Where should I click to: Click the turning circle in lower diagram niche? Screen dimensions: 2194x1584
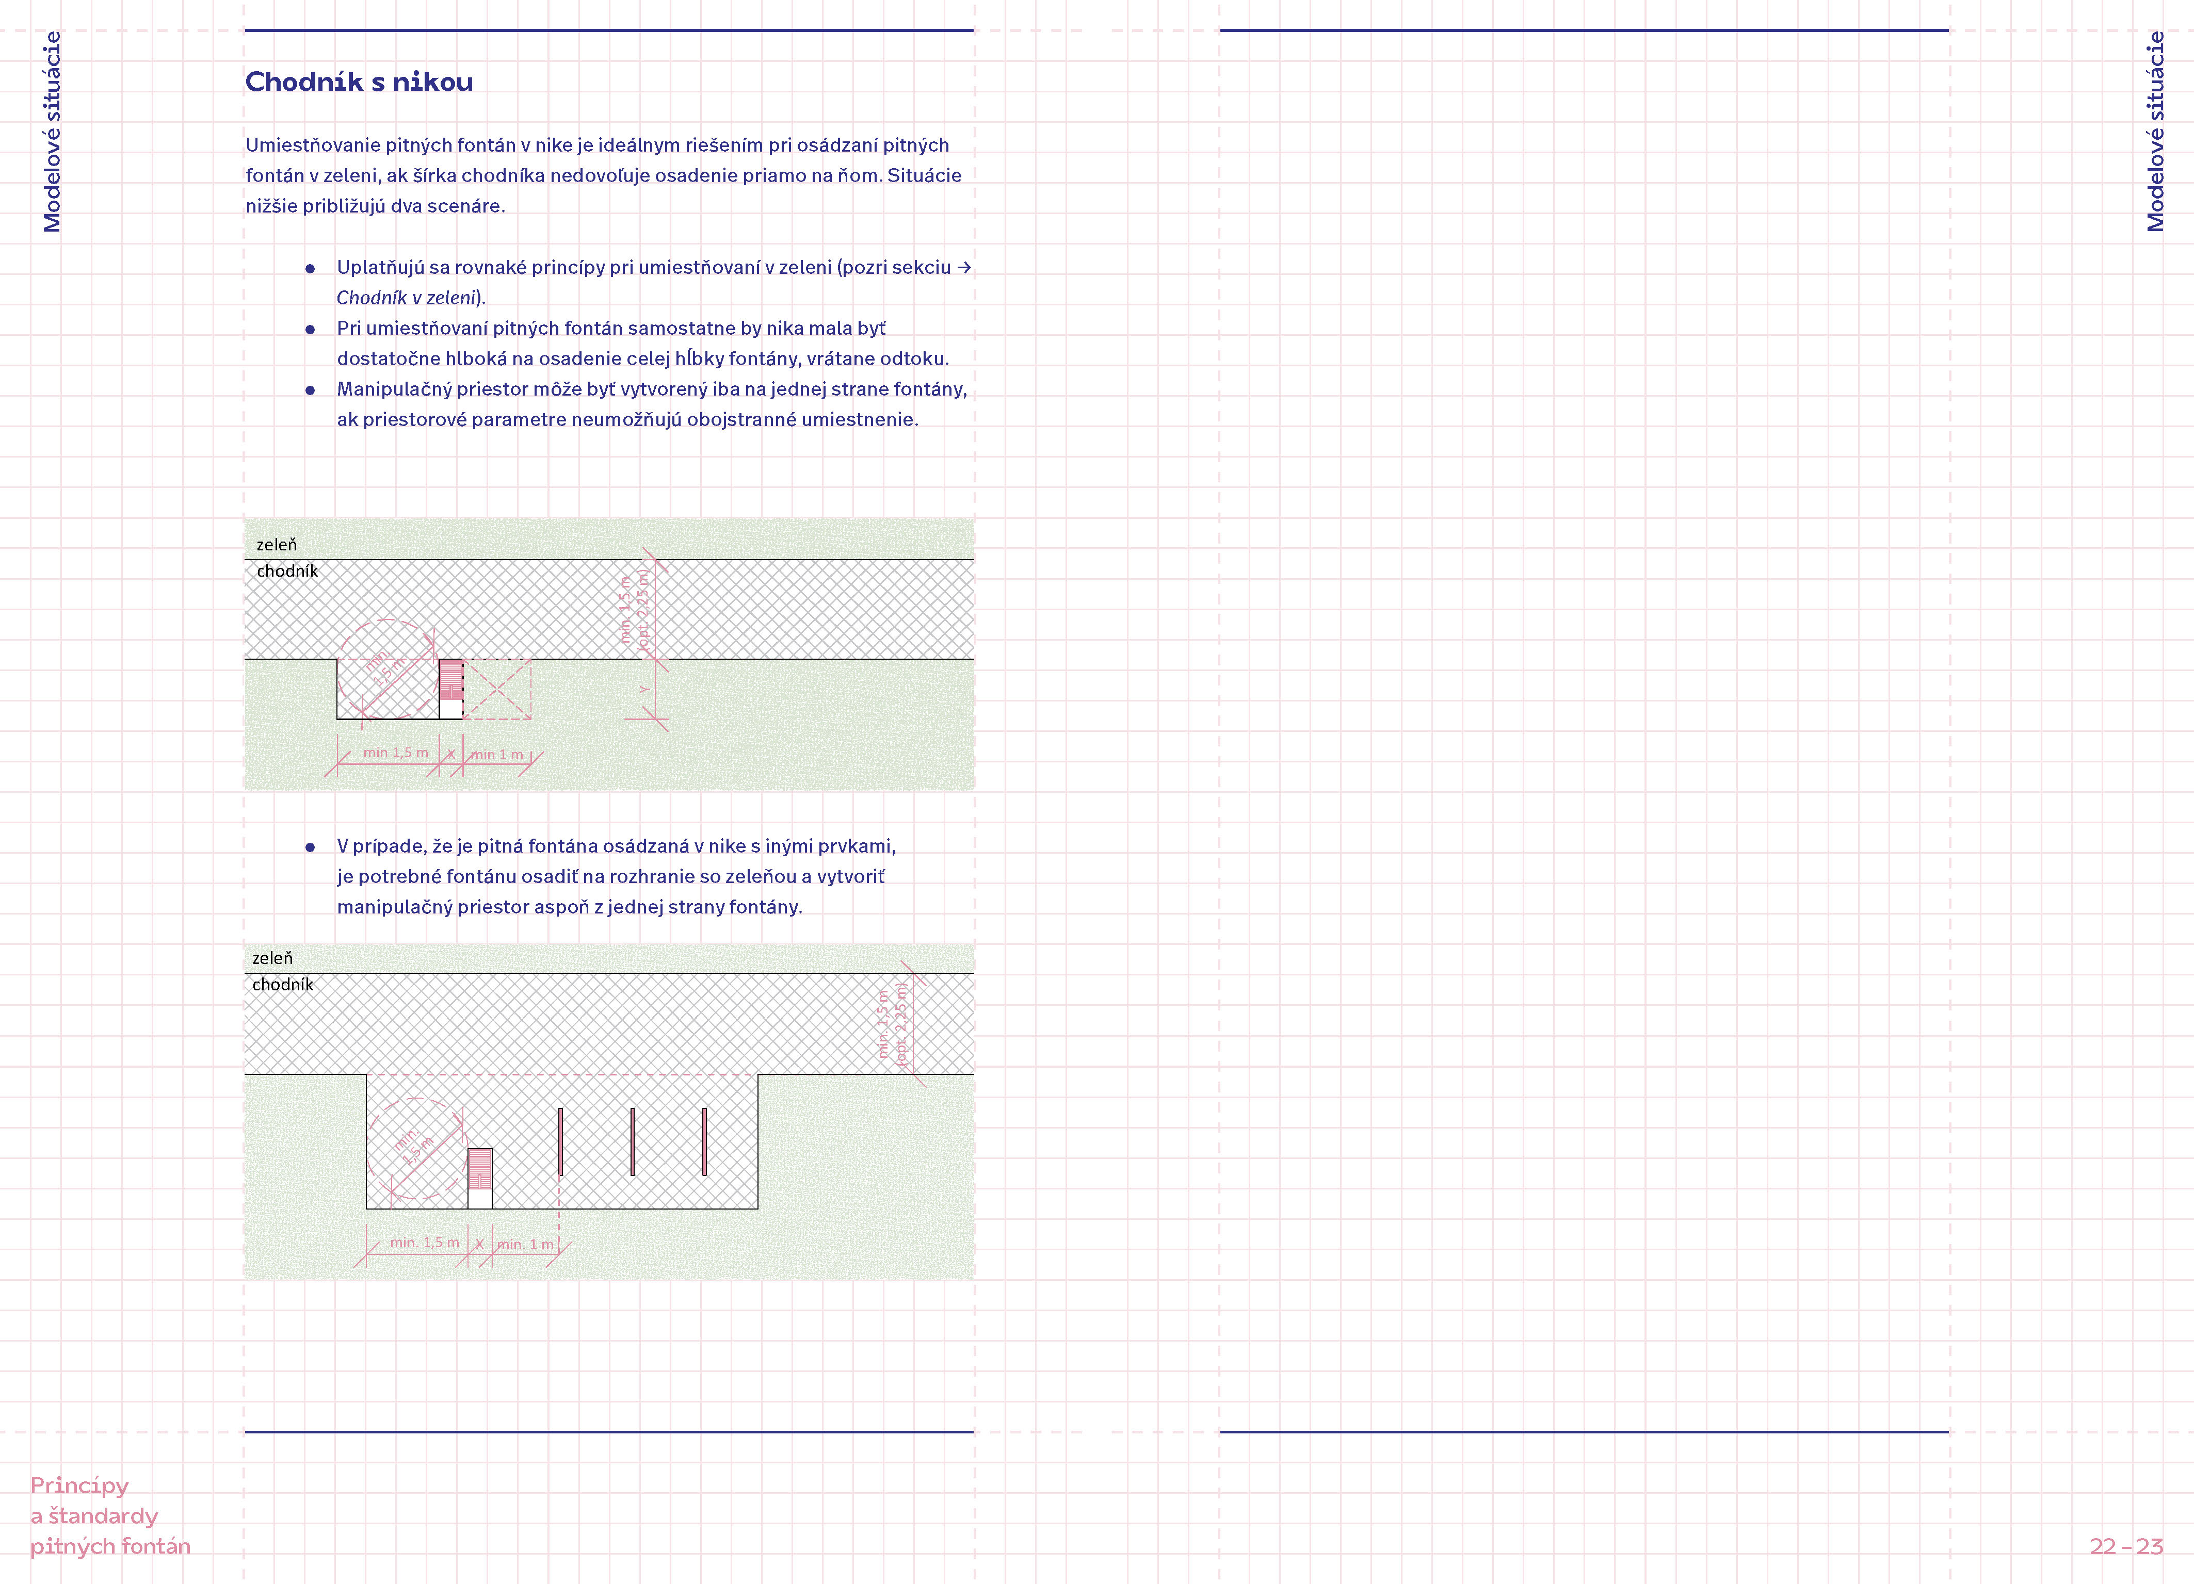pyautogui.click(x=417, y=1147)
